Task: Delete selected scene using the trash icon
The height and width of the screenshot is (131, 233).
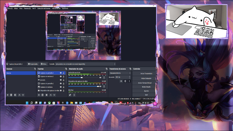Action: coord(11,95)
